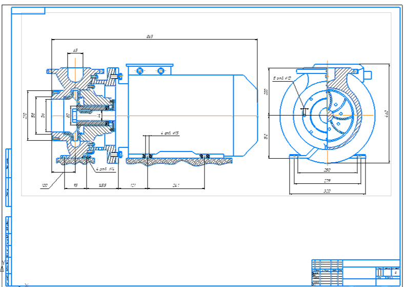Click the coordinate origin icon at bottom-left corner
The height and width of the screenshot is (287, 404).
pyautogui.click(x=3, y=267)
